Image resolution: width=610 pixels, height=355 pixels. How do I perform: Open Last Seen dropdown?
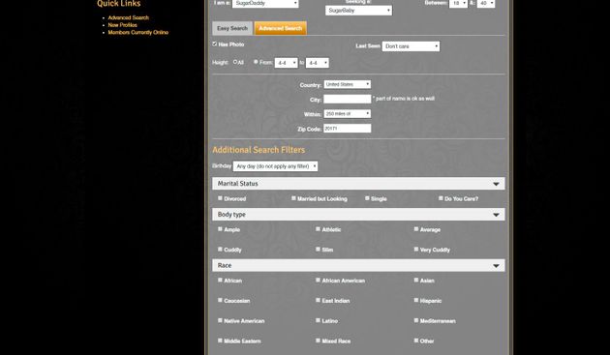click(411, 46)
